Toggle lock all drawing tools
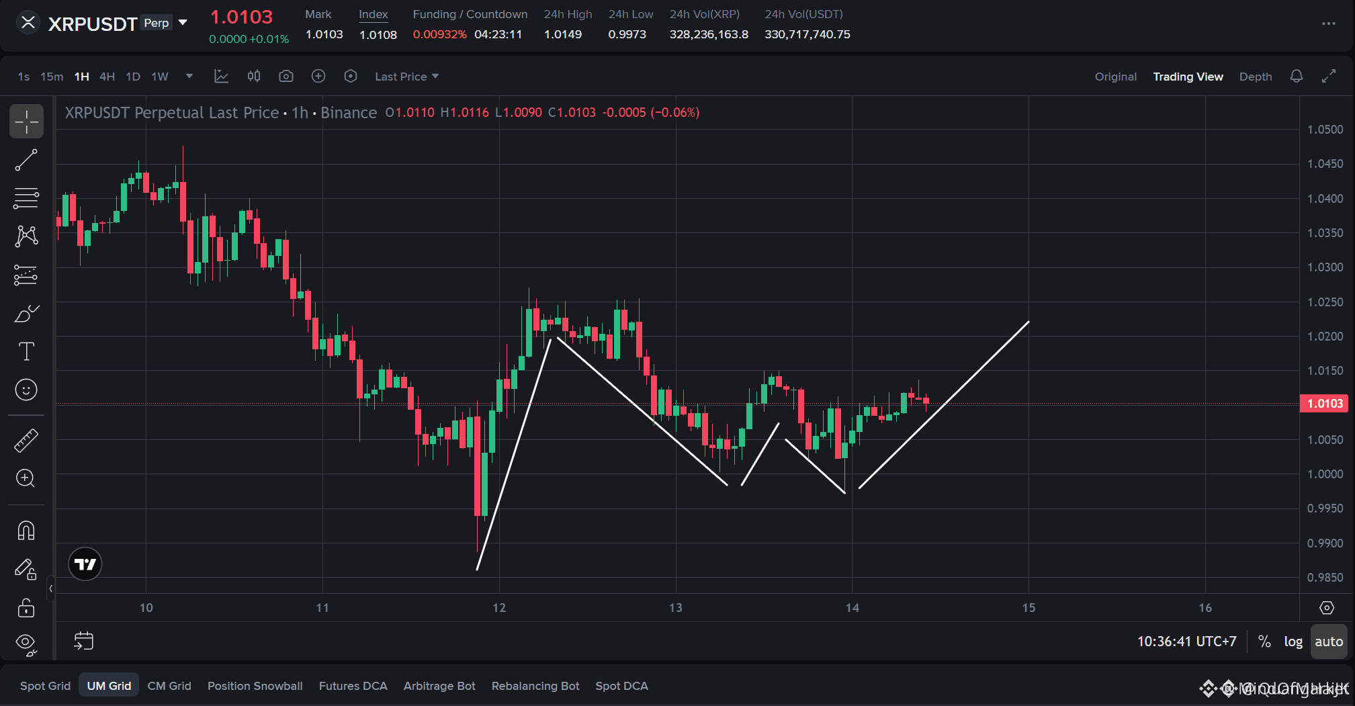This screenshot has width=1355, height=706. coord(26,608)
